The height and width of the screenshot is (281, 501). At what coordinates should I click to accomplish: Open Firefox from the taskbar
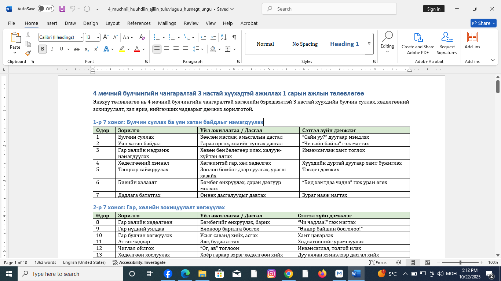tap(322, 274)
